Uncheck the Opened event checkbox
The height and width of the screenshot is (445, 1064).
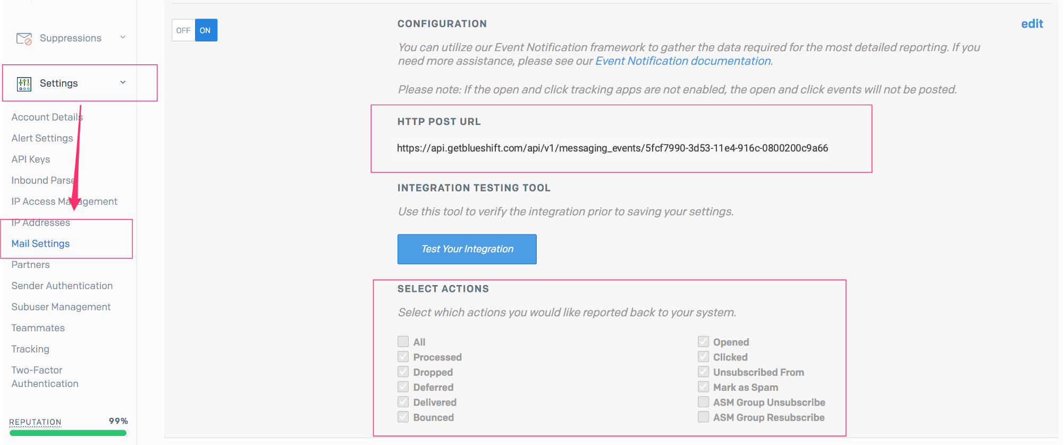(703, 341)
